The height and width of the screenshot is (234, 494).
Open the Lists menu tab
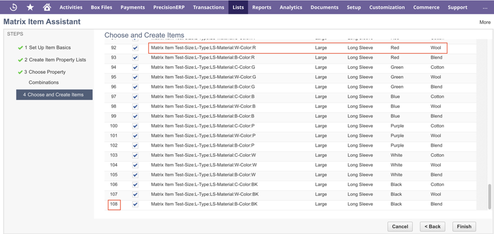[x=238, y=7]
